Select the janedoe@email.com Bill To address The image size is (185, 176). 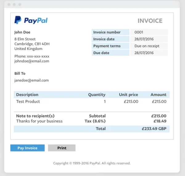31,80
